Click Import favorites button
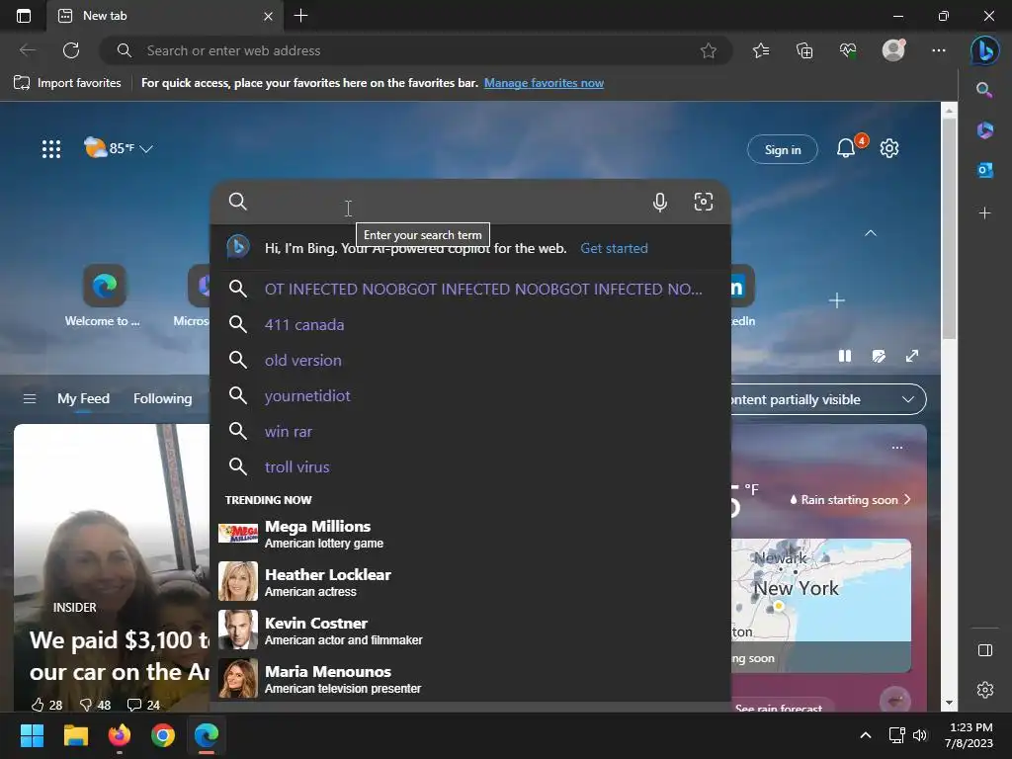1012x759 pixels. click(68, 83)
